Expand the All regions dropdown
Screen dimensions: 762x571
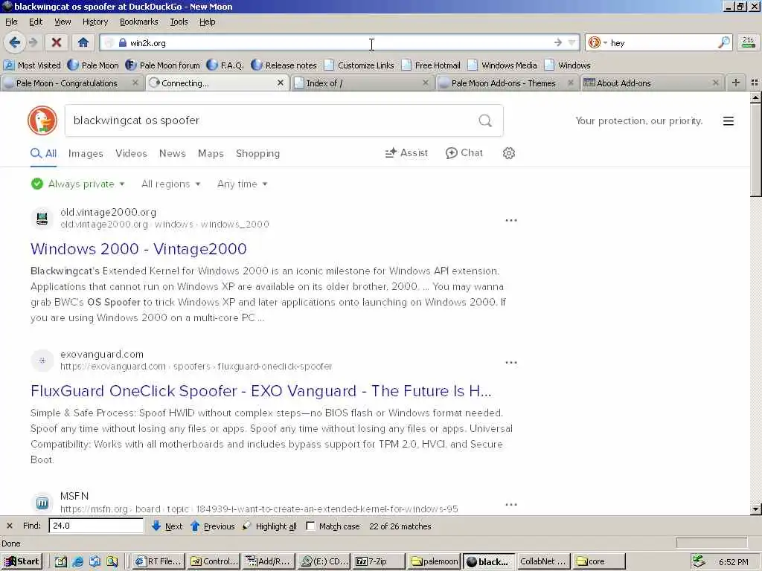pos(170,184)
